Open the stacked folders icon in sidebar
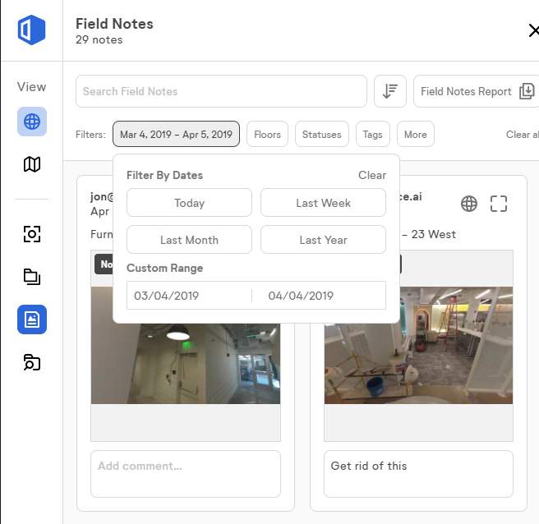The height and width of the screenshot is (524, 539). click(32, 277)
